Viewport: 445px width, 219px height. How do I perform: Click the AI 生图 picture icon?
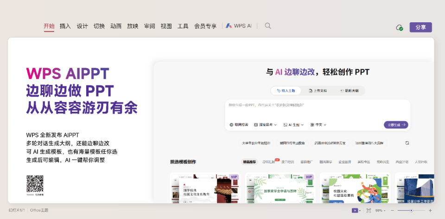pos(285,125)
